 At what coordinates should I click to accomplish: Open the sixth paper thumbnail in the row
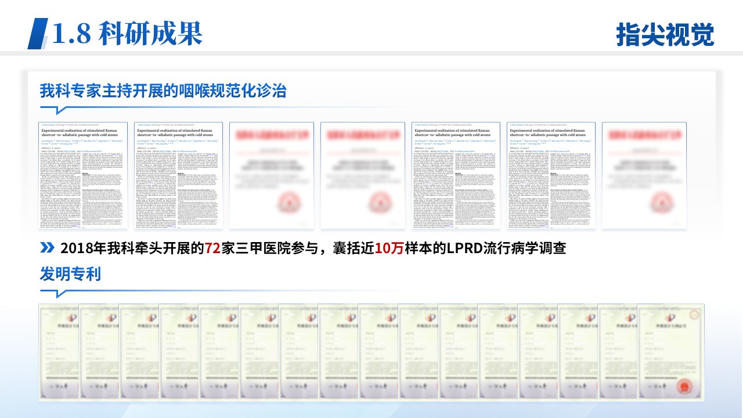550,176
